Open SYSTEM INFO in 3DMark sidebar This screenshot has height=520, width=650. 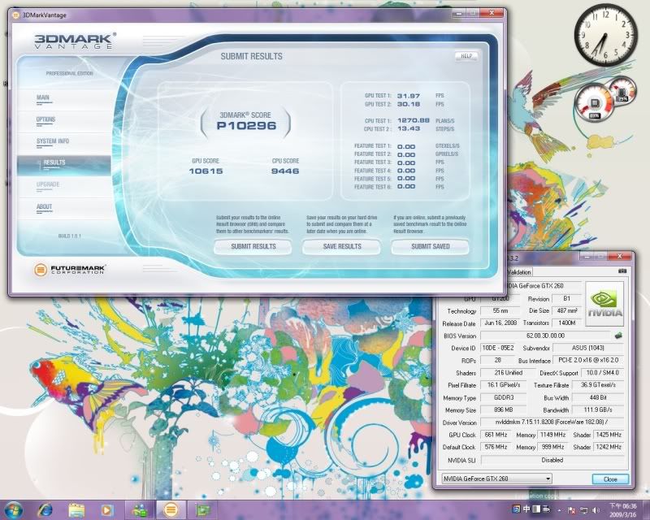click(x=53, y=141)
